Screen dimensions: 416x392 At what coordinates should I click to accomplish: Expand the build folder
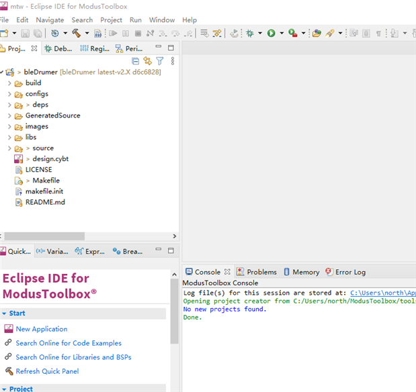click(9, 83)
